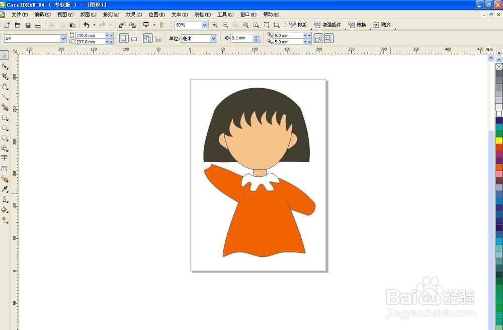Image resolution: width=503 pixels, height=330 pixels.
Task: Open the units 毫米 dropdown
Action: [213, 39]
